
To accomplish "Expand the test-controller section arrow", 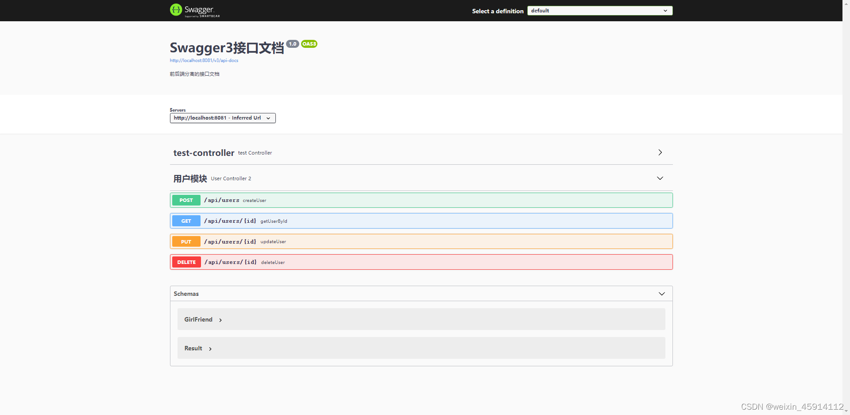I will (660, 152).
